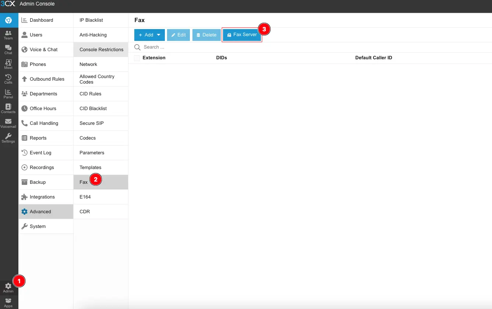Open the Meet icon in sidebar
Viewport: 492px width, 309px height.
[8, 64]
